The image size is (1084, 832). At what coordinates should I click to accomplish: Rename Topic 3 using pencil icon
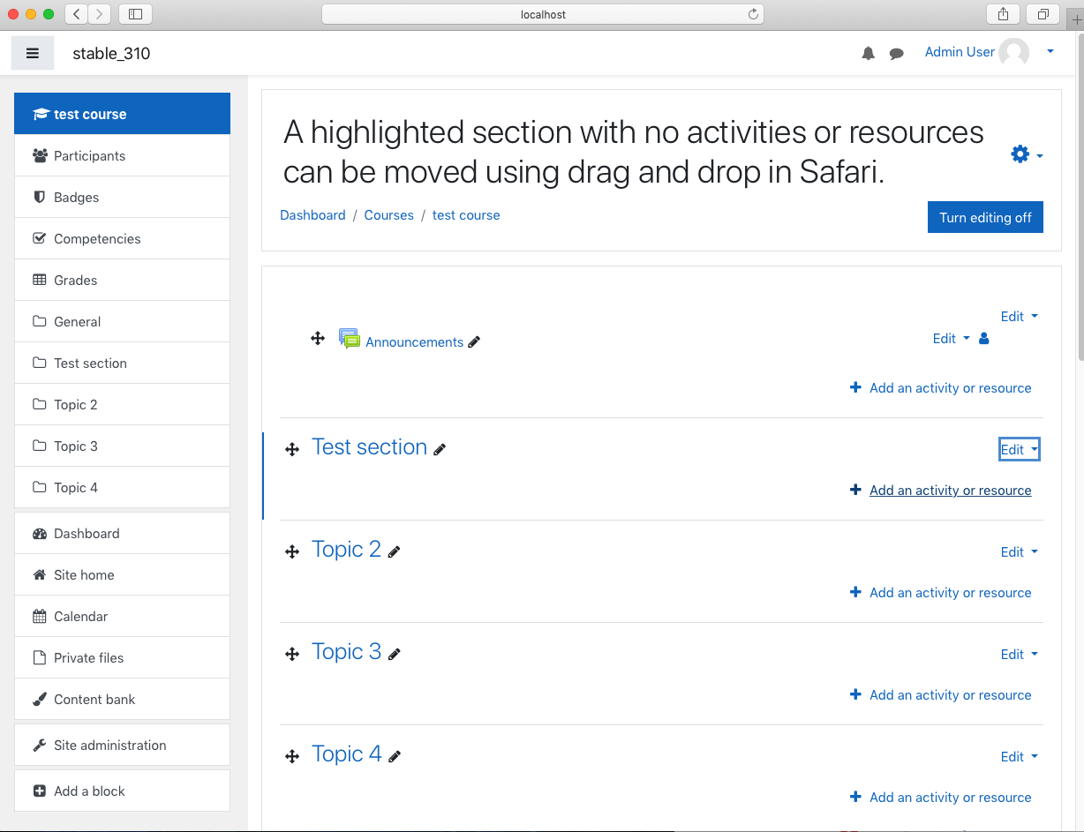pos(395,654)
